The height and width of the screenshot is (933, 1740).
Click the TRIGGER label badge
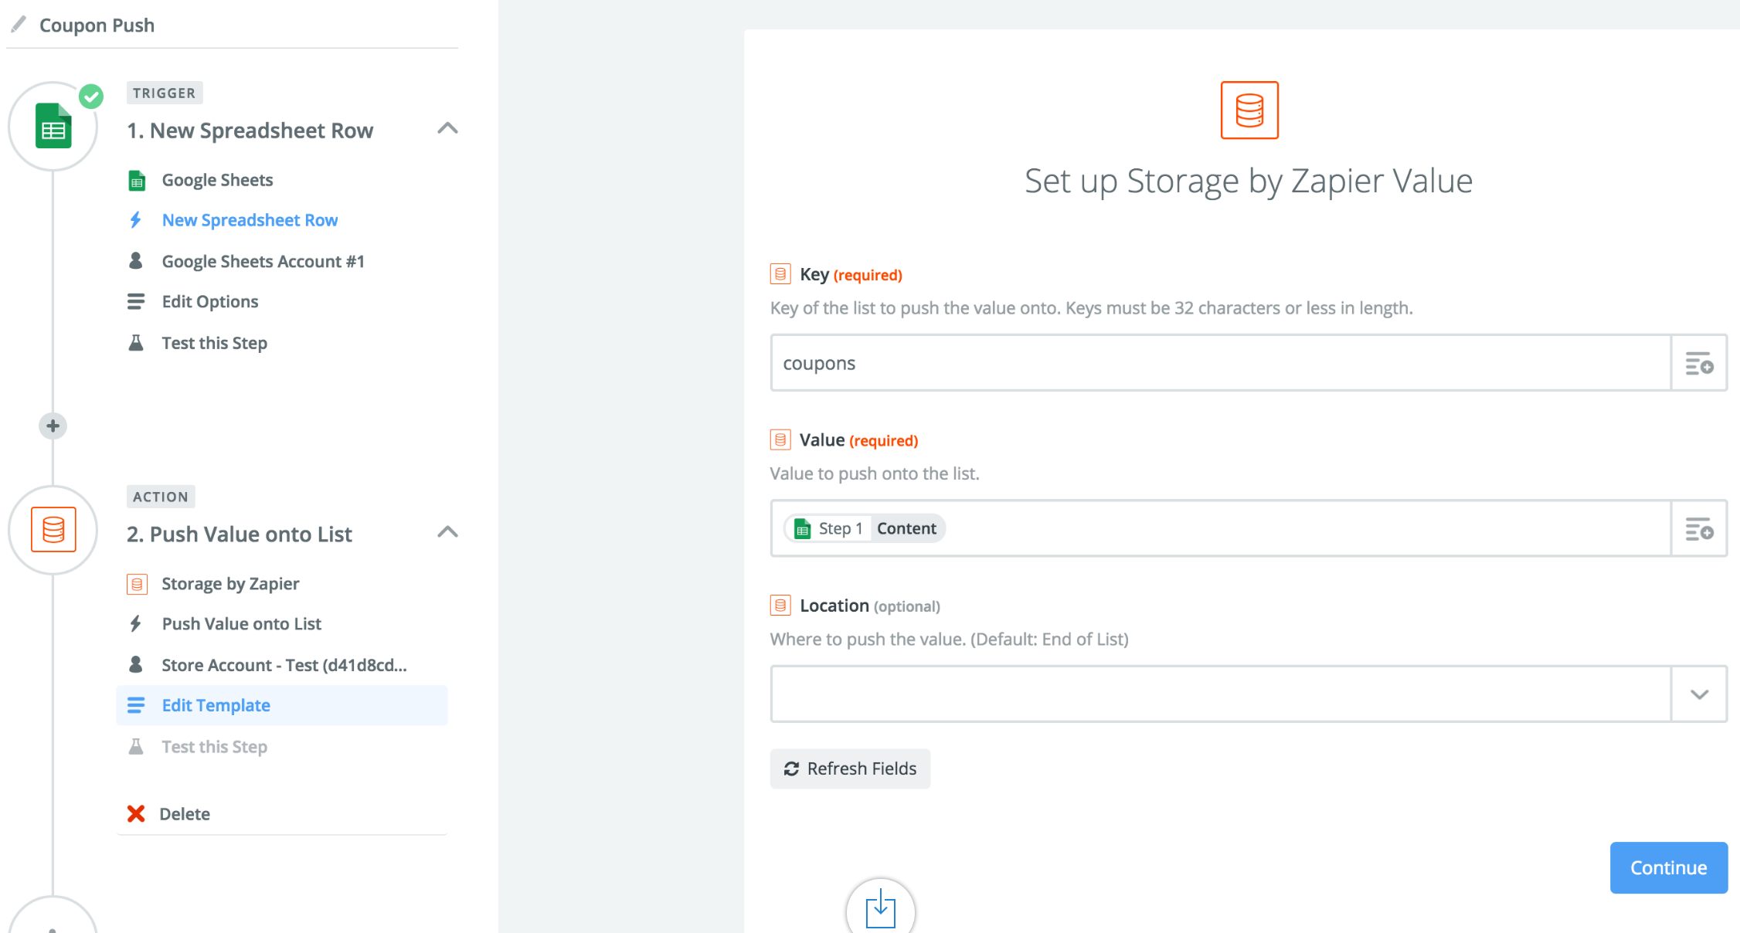(165, 93)
